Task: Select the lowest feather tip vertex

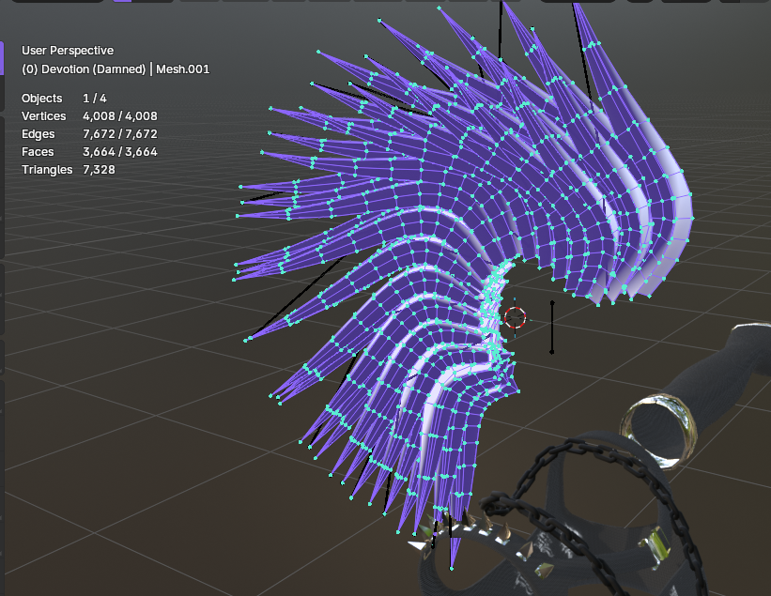Action: click(x=452, y=569)
